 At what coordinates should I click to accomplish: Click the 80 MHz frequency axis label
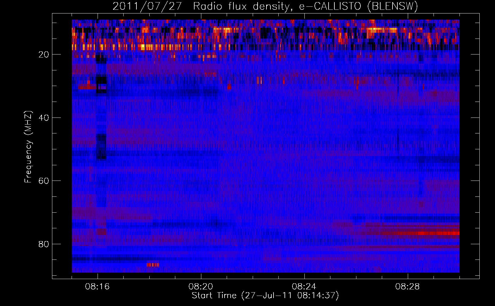coord(44,244)
